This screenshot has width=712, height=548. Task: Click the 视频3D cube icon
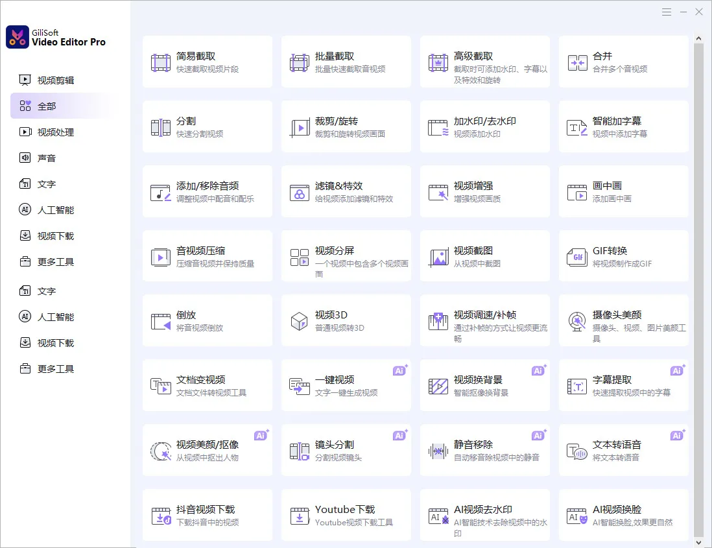[x=299, y=321]
